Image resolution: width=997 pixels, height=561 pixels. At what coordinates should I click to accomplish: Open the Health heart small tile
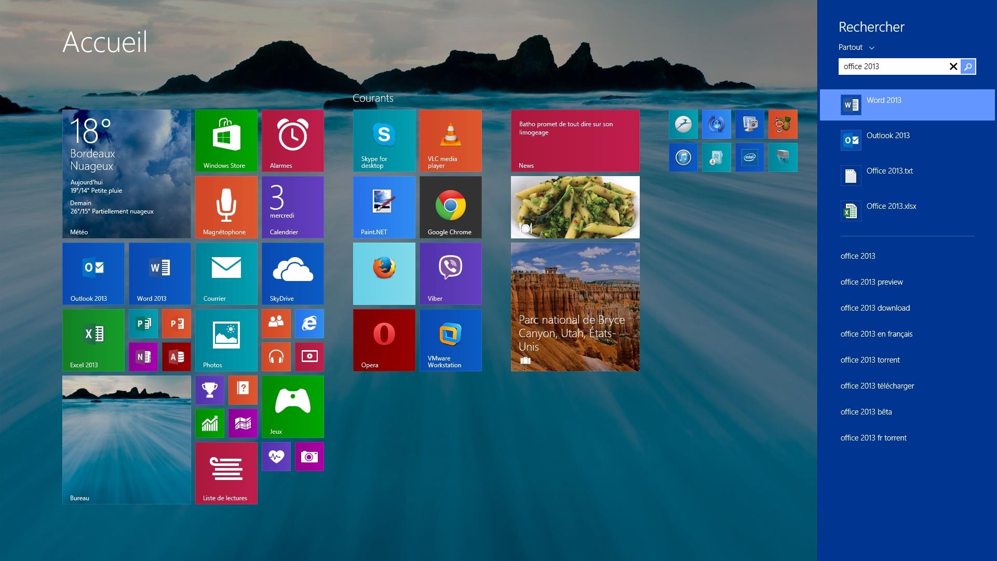click(276, 457)
